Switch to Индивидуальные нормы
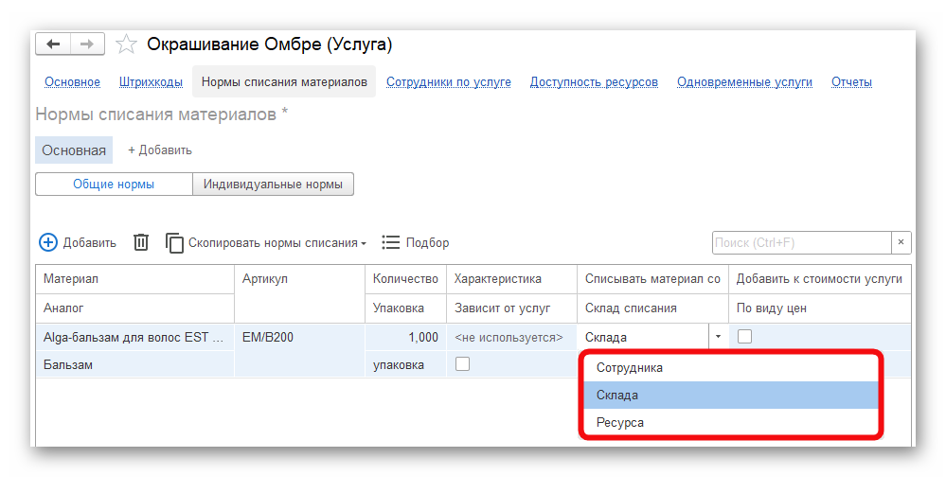 (x=273, y=185)
